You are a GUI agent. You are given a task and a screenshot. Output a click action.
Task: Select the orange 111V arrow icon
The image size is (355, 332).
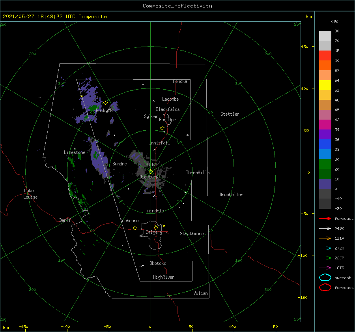(325, 238)
